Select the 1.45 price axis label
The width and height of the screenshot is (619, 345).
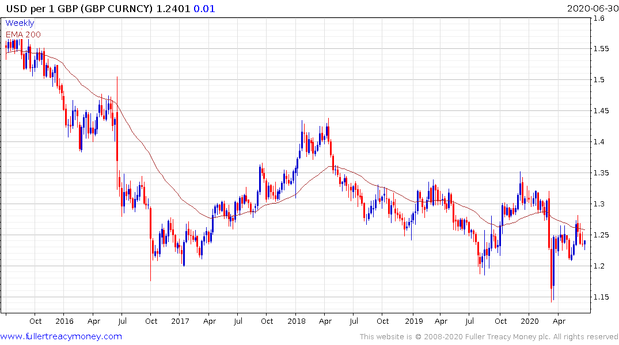click(x=601, y=111)
